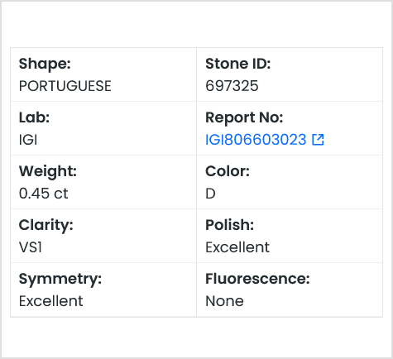Screen dimensions: 393x359
Task: Click the Clarity label
Action: (x=46, y=225)
